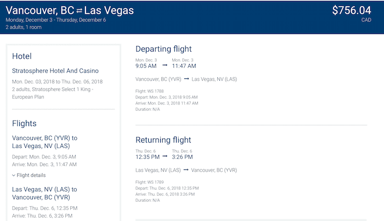
Task: Click the Vancouver, BC to Las Vegas page title
Action: [70, 10]
